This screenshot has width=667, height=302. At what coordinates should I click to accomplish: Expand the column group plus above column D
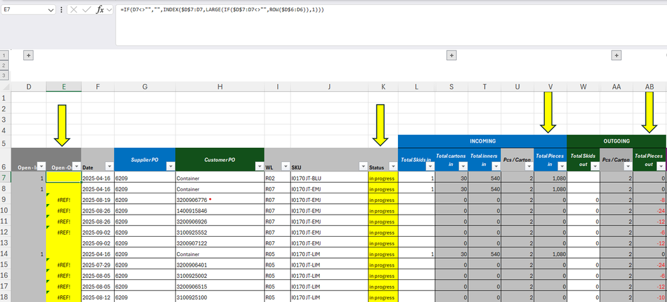coord(28,55)
